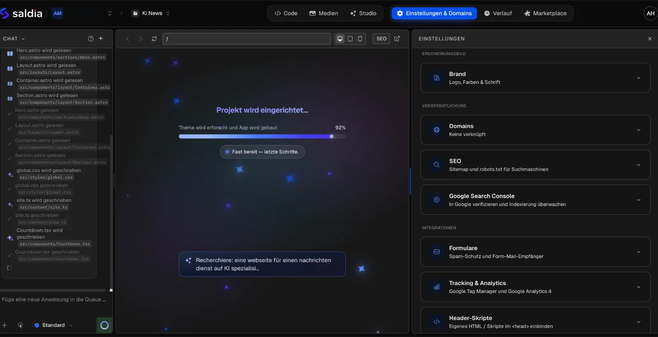Click the Google Search Console icon
This screenshot has width=658, height=337.
coord(437,199)
